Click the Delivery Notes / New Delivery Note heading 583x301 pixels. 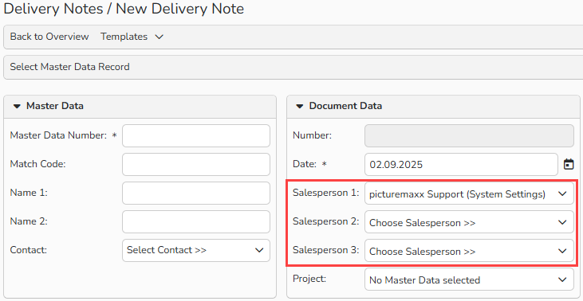point(124,9)
